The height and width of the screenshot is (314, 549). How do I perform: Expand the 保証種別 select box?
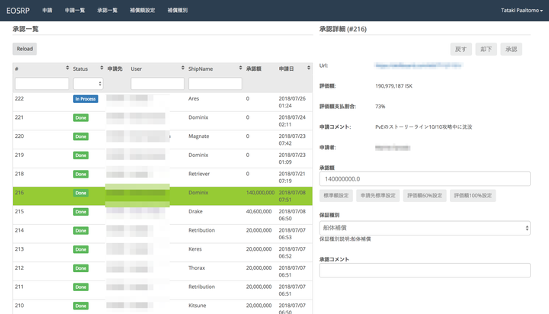[424, 228]
